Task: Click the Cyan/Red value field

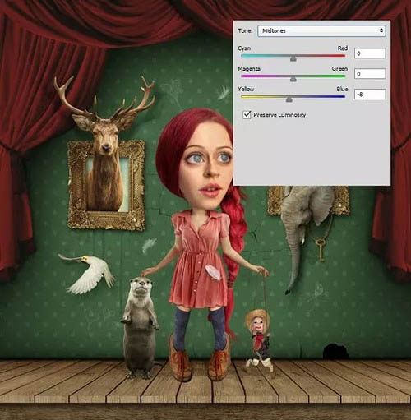Action: (370, 53)
